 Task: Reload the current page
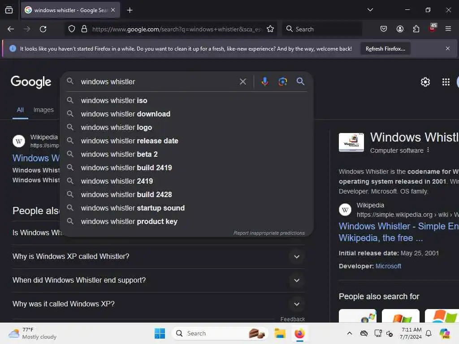[x=43, y=29]
